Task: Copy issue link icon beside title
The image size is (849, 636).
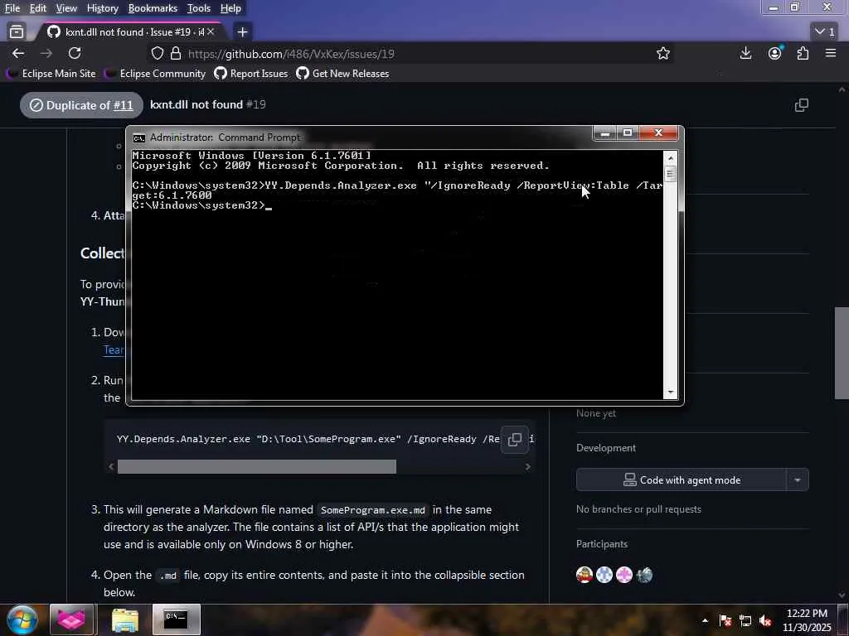Action: click(802, 105)
